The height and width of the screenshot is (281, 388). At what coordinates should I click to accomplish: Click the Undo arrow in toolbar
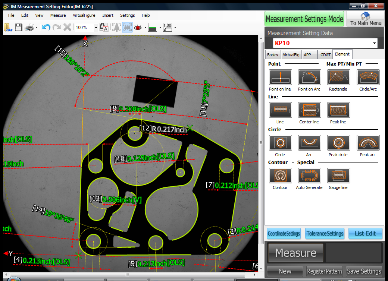coord(46,27)
